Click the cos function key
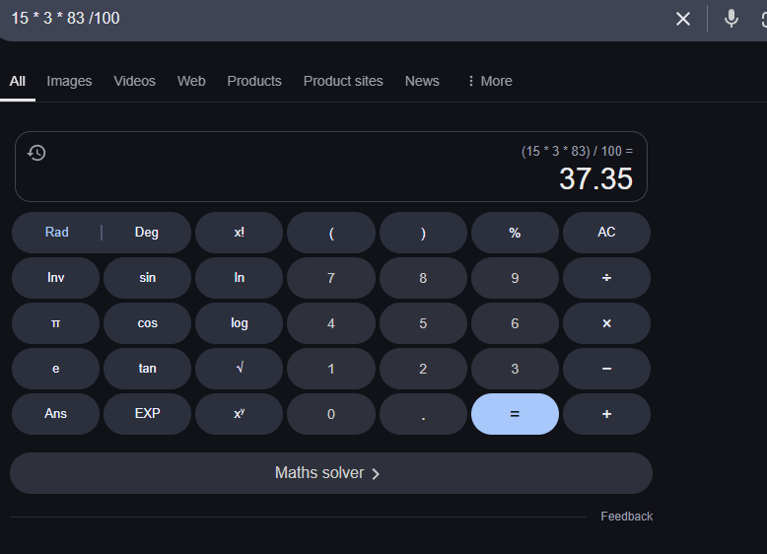This screenshot has height=554, width=767. 147,323
